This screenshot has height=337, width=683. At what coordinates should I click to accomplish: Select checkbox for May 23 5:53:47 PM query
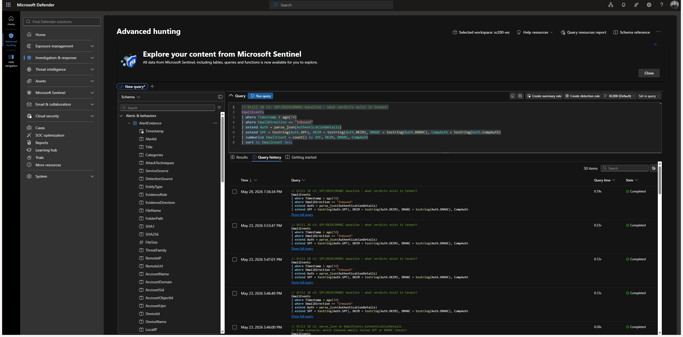[235, 226]
